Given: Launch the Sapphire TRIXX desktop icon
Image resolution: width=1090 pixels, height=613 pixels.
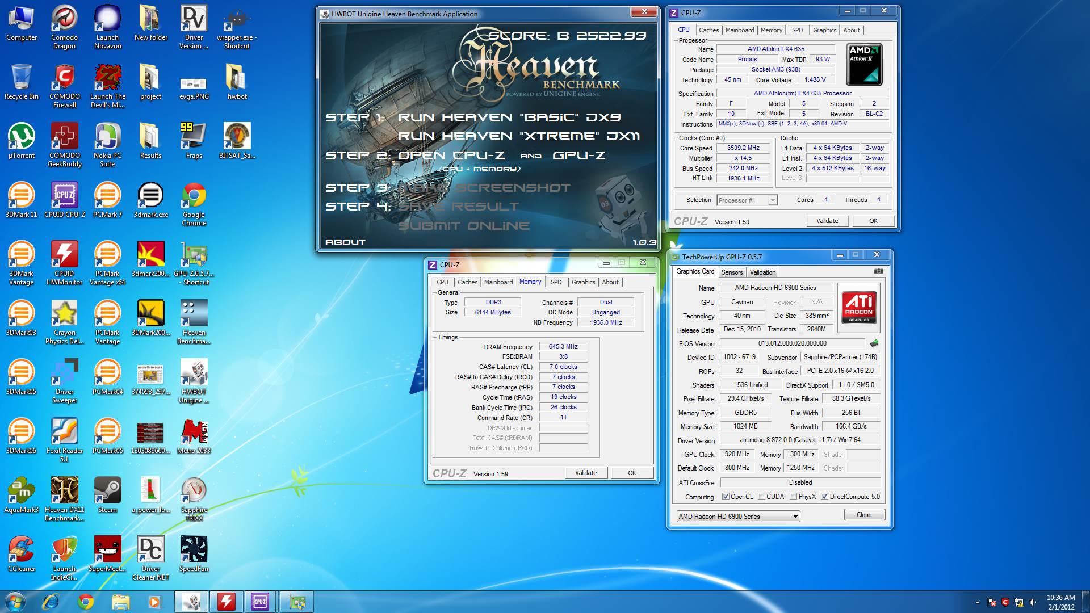Looking at the screenshot, I should pyautogui.click(x=194, y=499).
